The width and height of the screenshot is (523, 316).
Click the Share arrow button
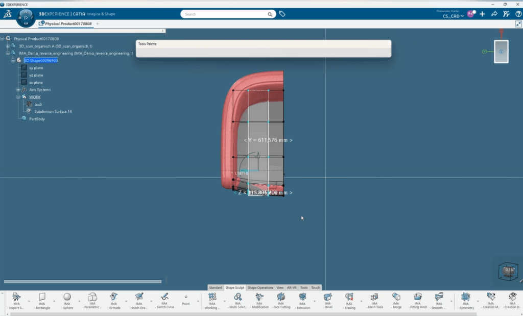tap(494, 14)
